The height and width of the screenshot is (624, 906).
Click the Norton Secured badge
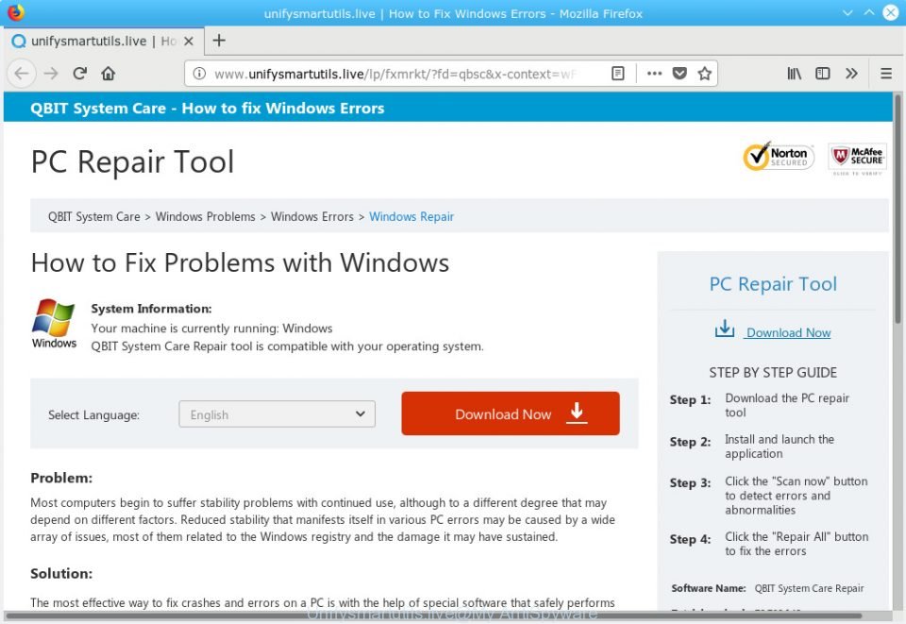pyautogui.click(x=779, y=157)
